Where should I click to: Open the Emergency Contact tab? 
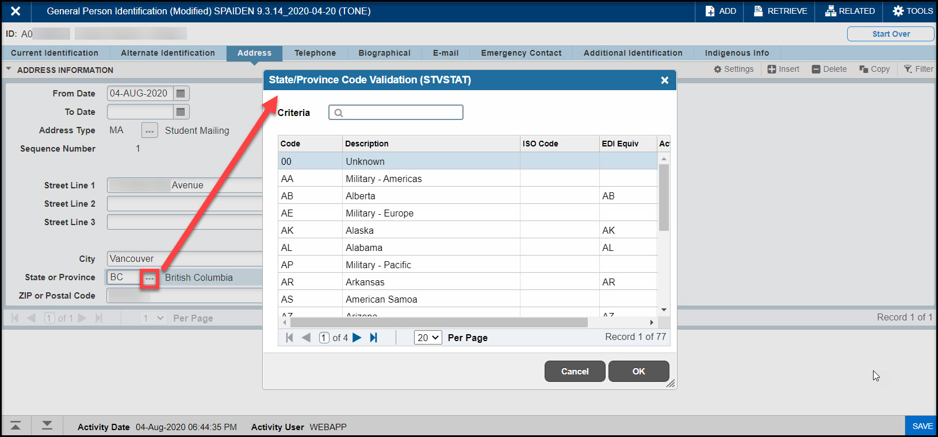(x=521, y=53)
